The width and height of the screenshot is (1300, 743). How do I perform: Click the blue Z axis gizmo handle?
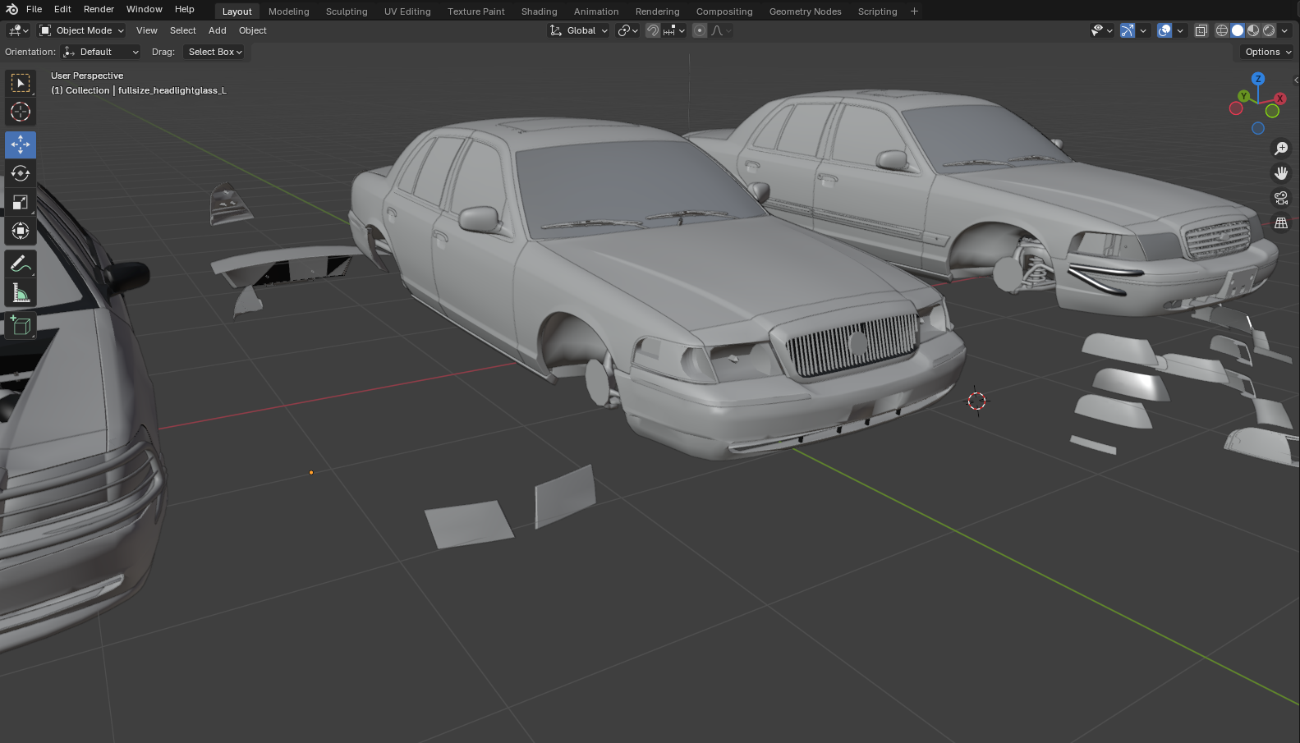(x=1257, y=79)
